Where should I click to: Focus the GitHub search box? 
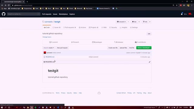coord(24,14)
